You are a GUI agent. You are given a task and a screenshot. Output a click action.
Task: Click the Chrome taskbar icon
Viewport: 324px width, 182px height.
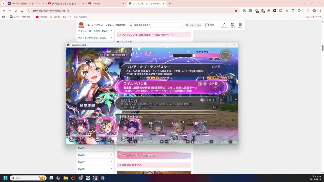coord(80,178)
